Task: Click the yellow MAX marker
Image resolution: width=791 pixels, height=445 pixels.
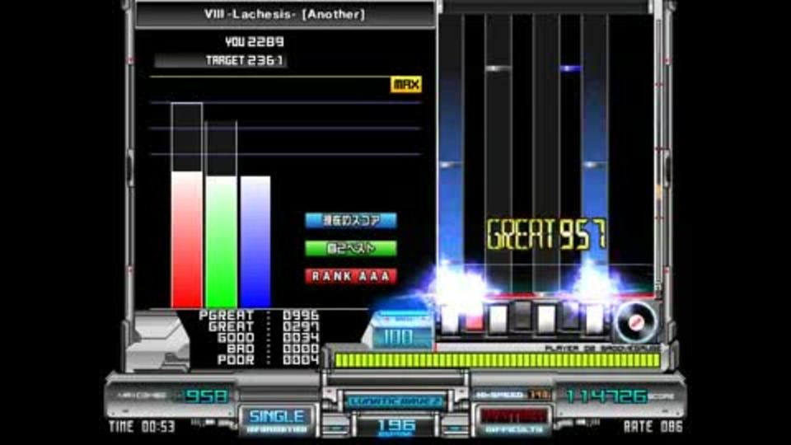Action: (406, 84)
